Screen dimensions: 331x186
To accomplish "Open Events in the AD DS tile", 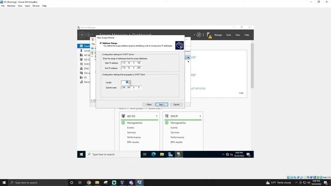I will [130, 128].
